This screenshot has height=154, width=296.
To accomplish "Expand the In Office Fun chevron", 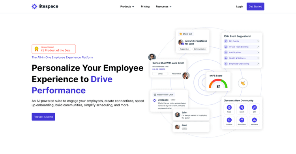I will [258, 52].
